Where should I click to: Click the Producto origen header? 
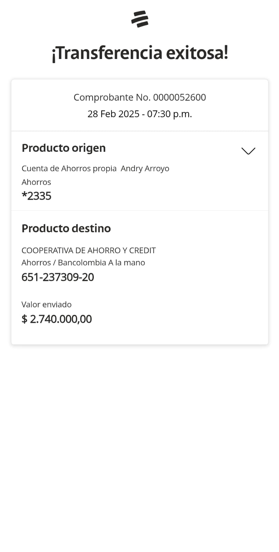63,148
